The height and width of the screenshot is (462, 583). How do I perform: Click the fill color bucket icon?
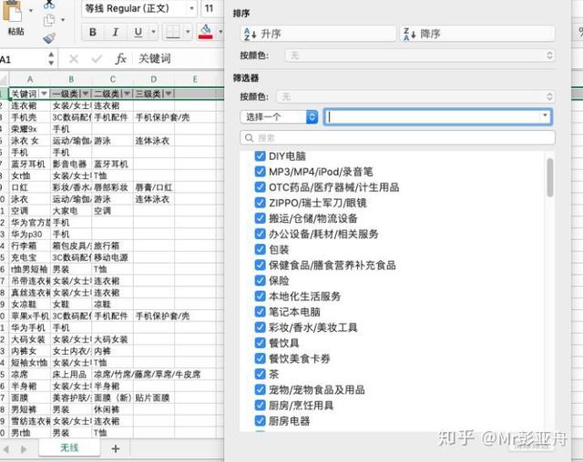(206, 32)
